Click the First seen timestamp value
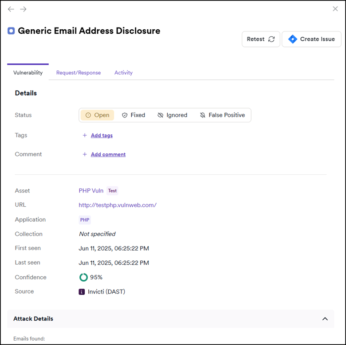 pos(114,248)
